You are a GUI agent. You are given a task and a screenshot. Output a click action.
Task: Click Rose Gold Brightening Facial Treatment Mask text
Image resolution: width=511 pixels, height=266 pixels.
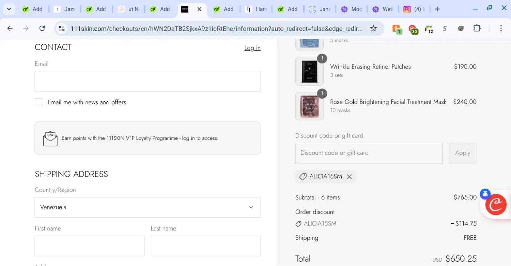[388, 102]
